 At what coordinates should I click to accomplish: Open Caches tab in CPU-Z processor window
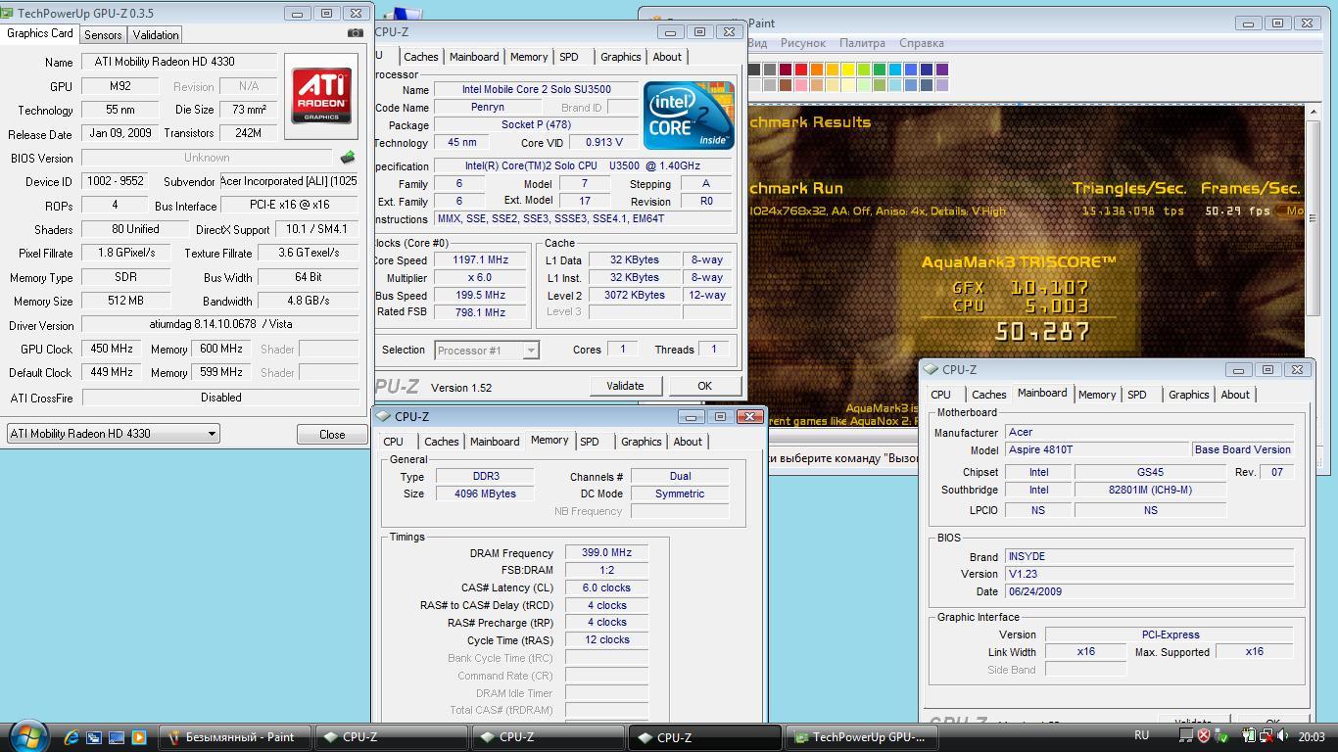pos(421,57)
